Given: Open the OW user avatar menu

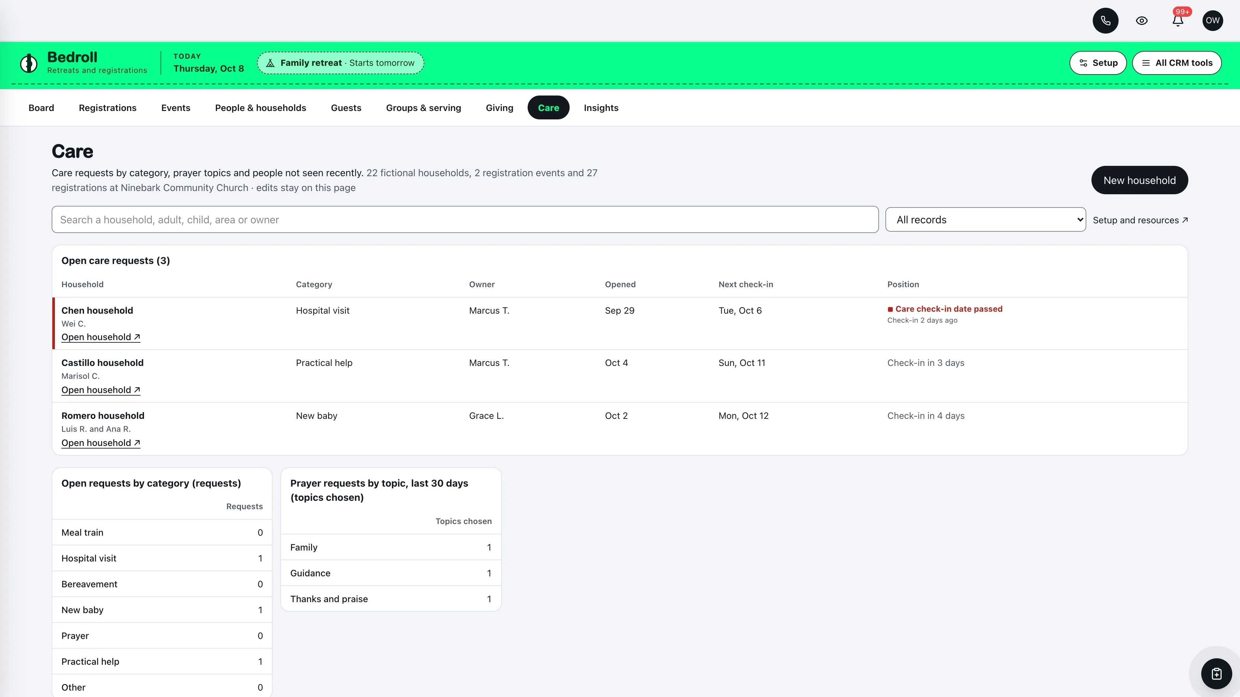Looking at the screenshot, I should coord(1213,21).
